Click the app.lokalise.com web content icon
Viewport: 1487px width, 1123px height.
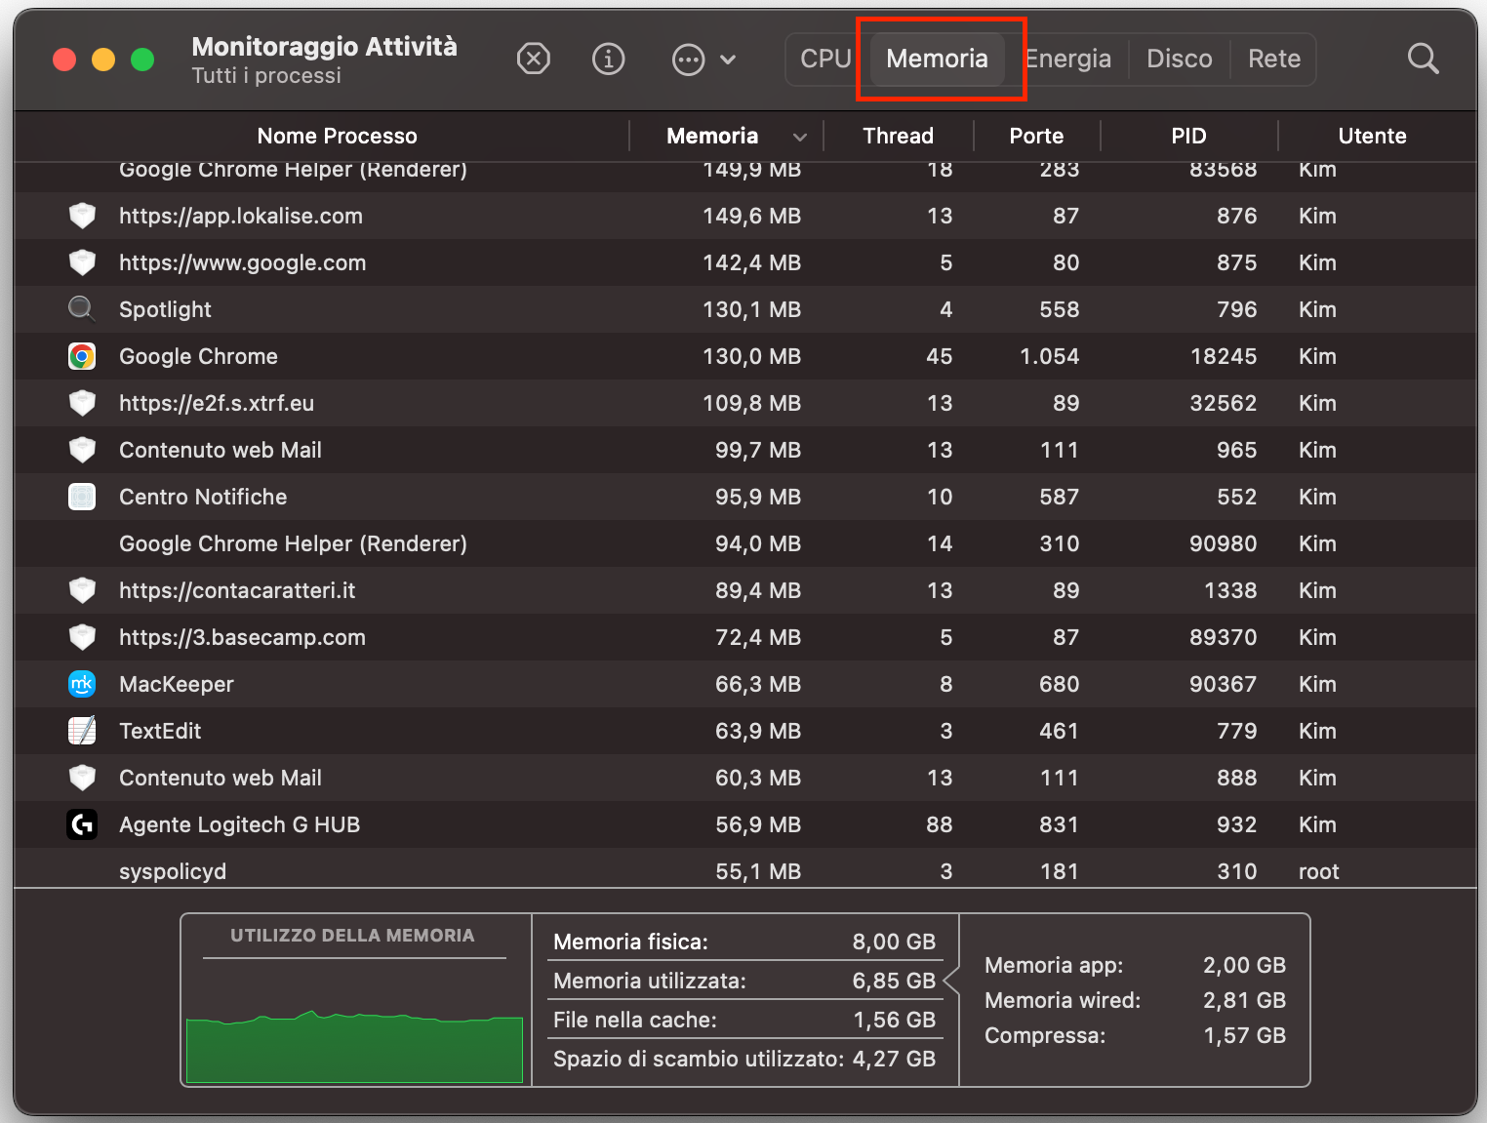[82, 216]
